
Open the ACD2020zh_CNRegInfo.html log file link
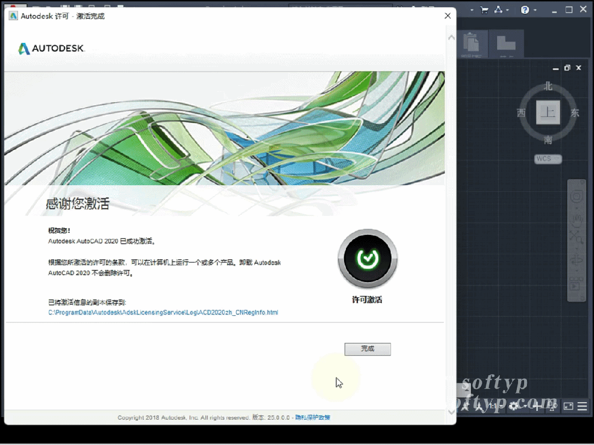point(163,313)
